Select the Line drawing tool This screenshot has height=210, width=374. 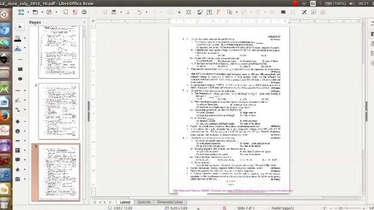[20, 60]
